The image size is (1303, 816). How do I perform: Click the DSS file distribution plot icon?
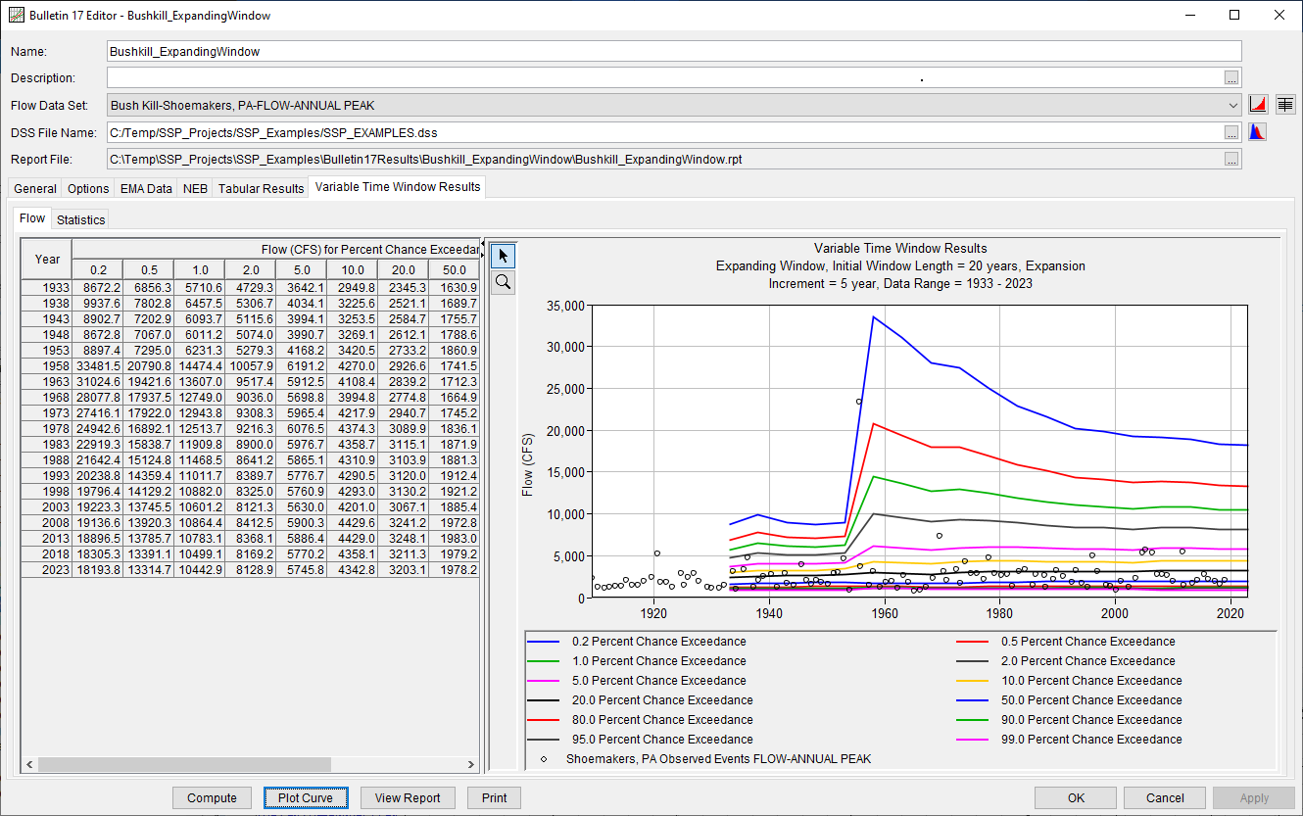coord(1259,132)
